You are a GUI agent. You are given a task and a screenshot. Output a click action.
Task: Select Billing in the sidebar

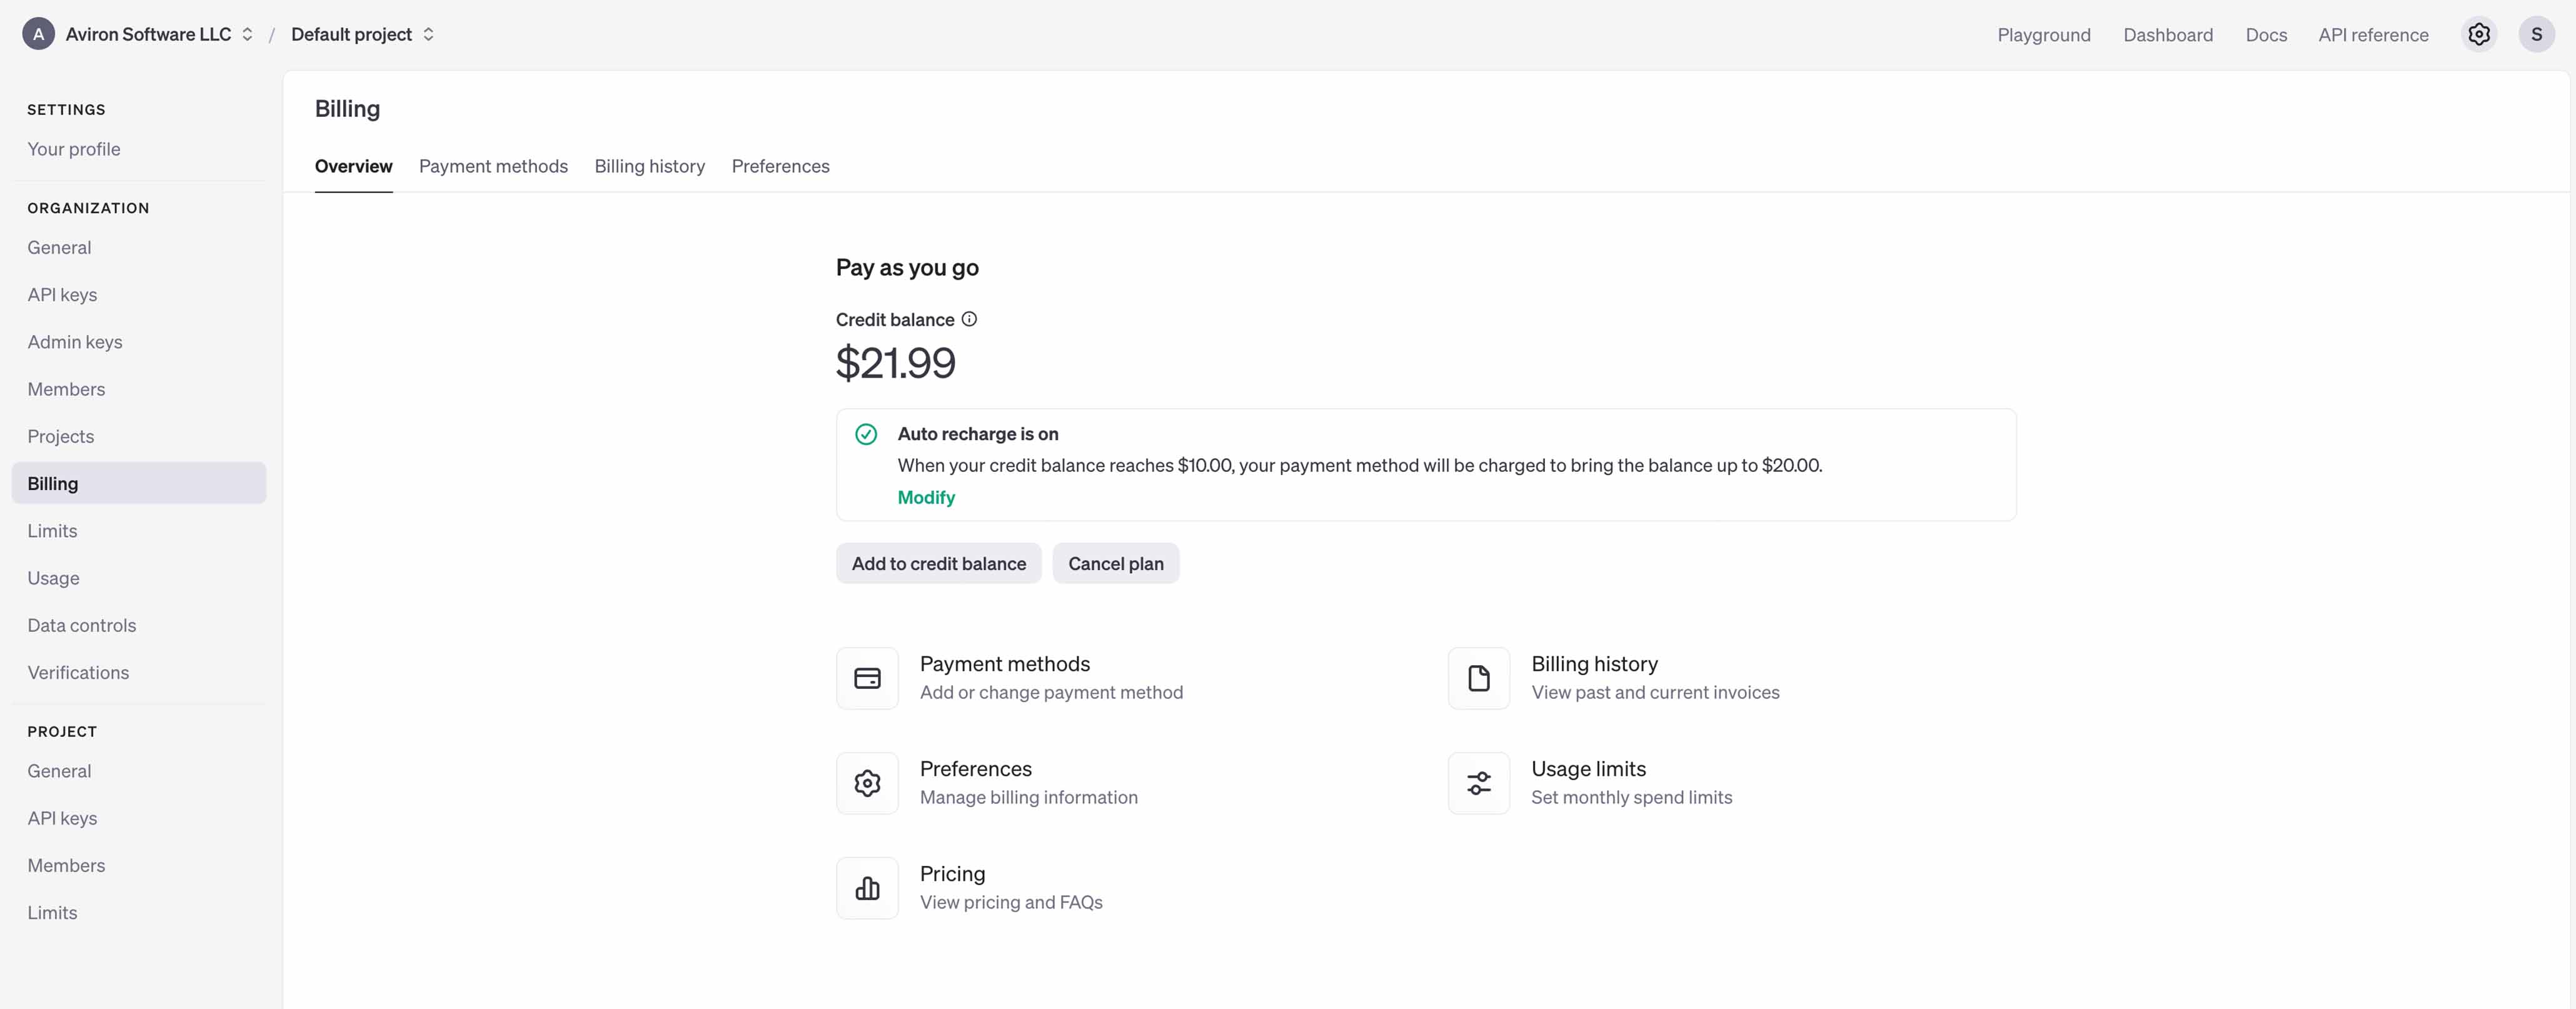coord(139,483)
